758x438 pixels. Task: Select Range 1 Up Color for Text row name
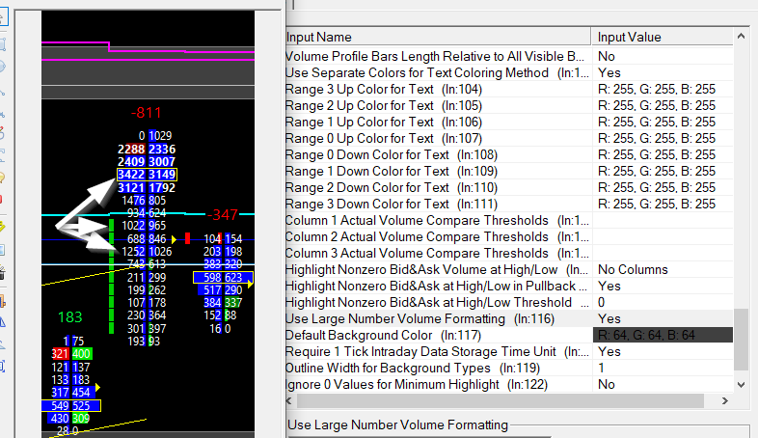pos(439,122)
